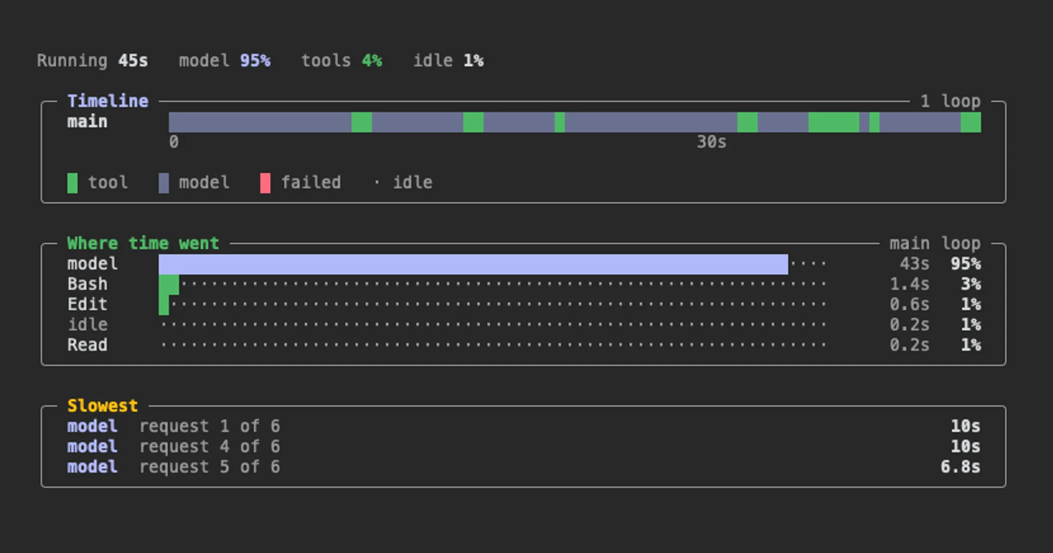Click the idle 1% summary stat
The height and width of the screenshot is (553, 1053).
coord(448,61)
